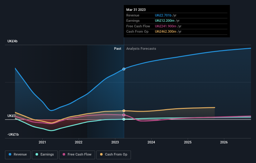Click the Free Cash Flow label in tooltip
Image resolution: width=256 pixels, height=163 pixels.
[x=138, y=26]
